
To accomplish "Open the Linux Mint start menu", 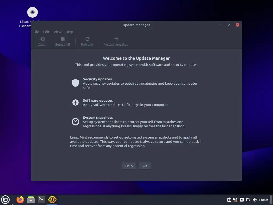I will pyautogui.click(x=5, y=200).
